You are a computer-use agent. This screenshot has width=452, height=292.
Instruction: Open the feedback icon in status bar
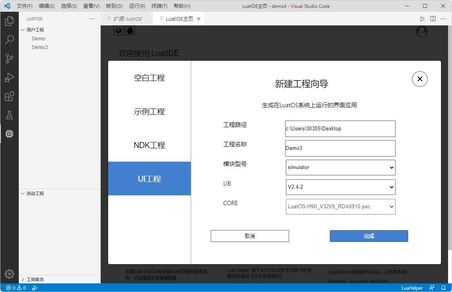(432, 288)
